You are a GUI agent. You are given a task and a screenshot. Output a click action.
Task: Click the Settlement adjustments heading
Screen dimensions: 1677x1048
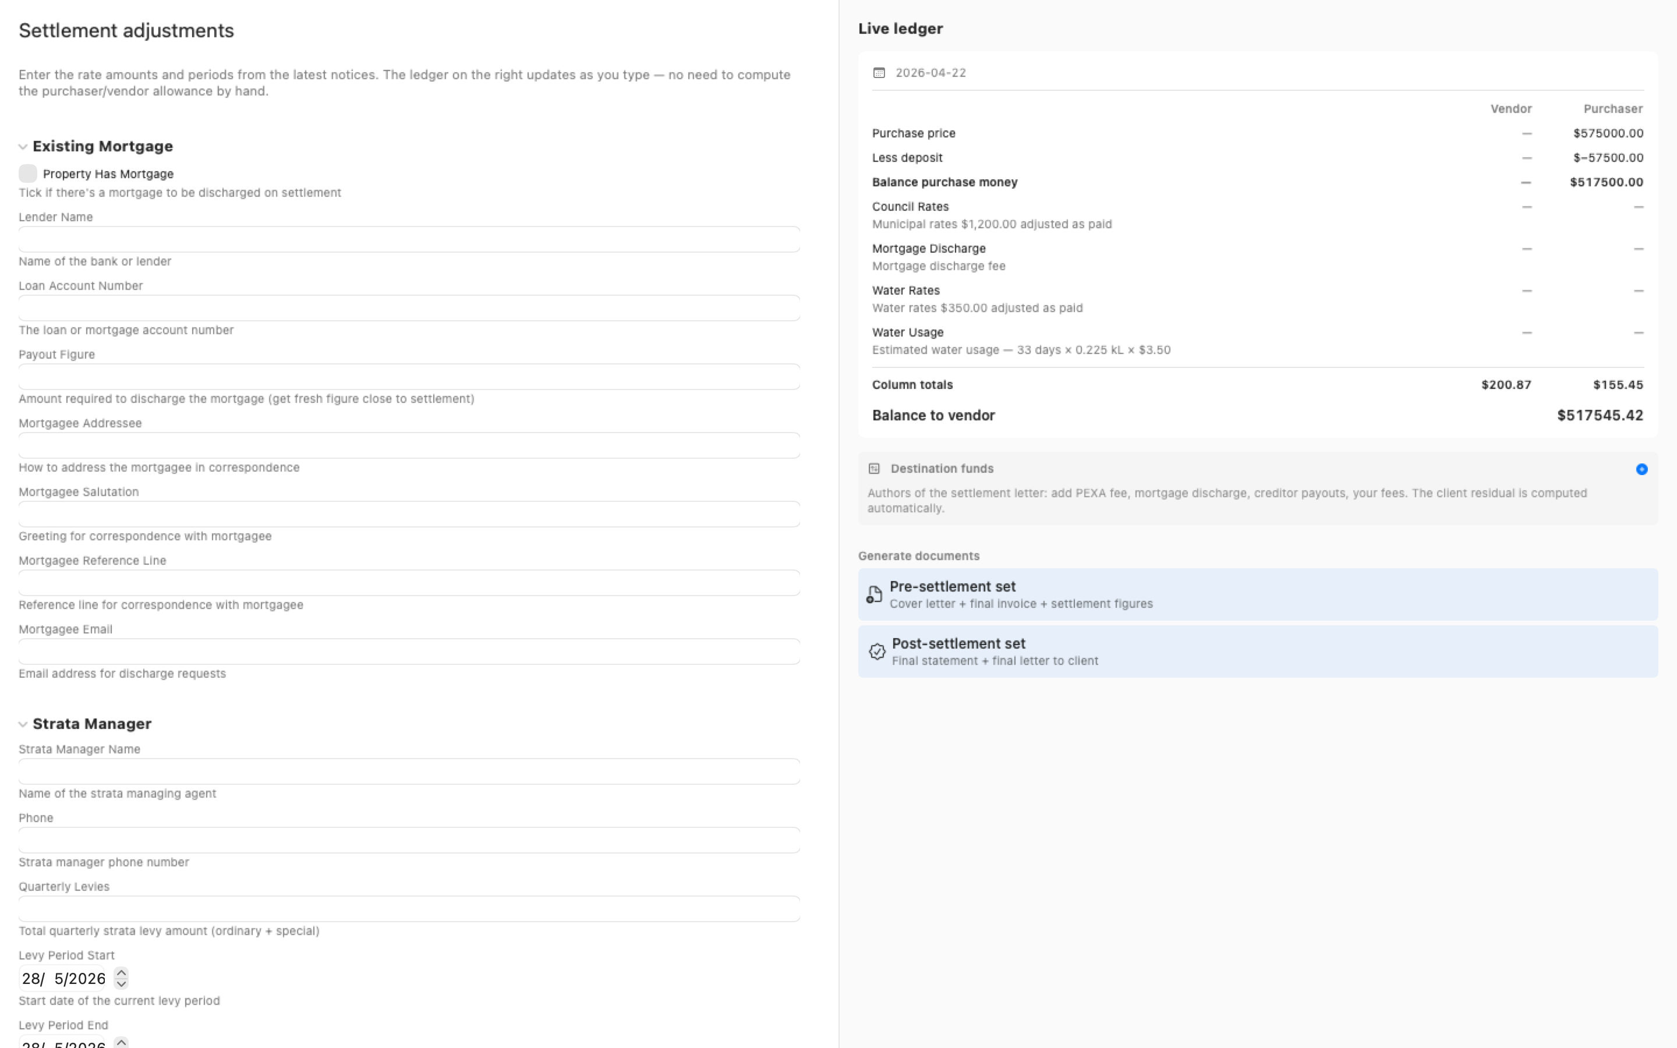tap(126, 30)
